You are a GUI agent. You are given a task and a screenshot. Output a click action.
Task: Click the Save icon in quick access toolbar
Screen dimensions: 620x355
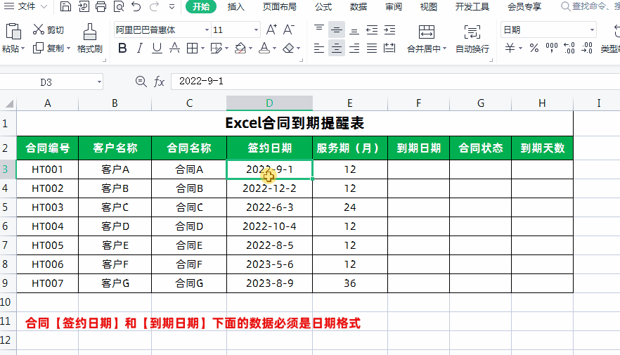click(x=65, y=6)
